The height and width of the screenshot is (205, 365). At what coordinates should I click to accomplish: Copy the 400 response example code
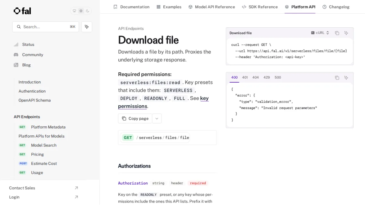pyautogui.click(x=337, y=78)
